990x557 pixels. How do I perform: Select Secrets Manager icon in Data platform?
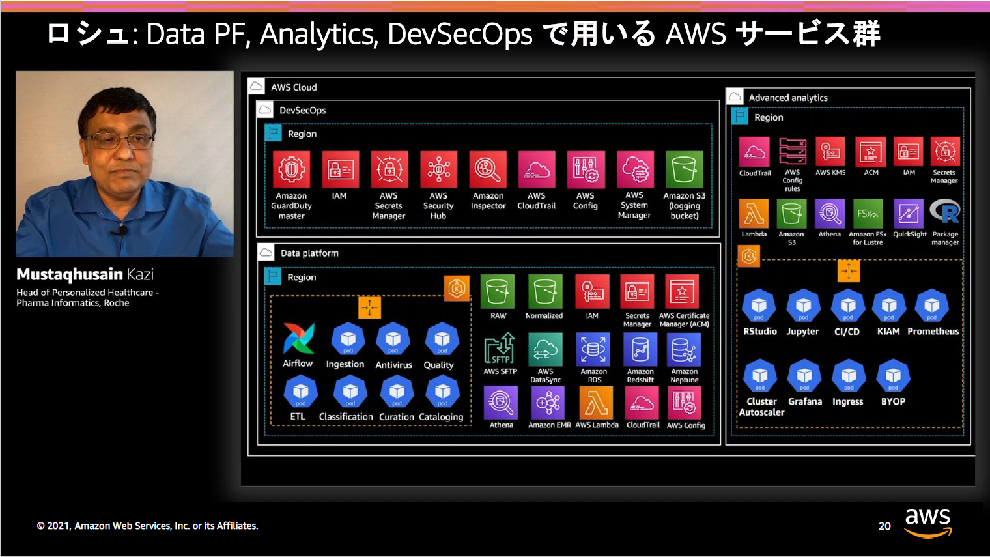pos(637,291)
